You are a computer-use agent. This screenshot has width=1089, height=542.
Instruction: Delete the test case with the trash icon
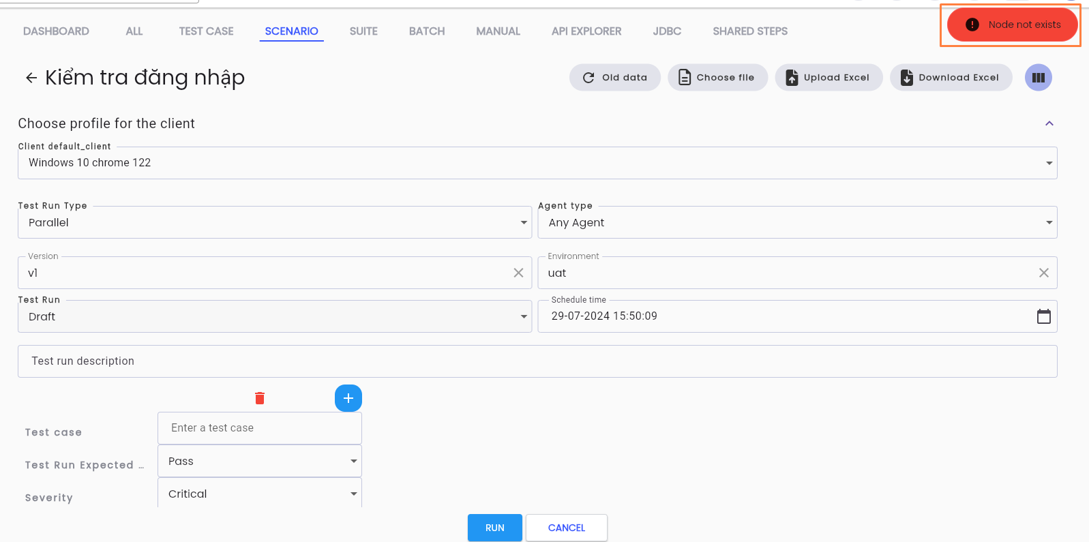click(260, 398)
